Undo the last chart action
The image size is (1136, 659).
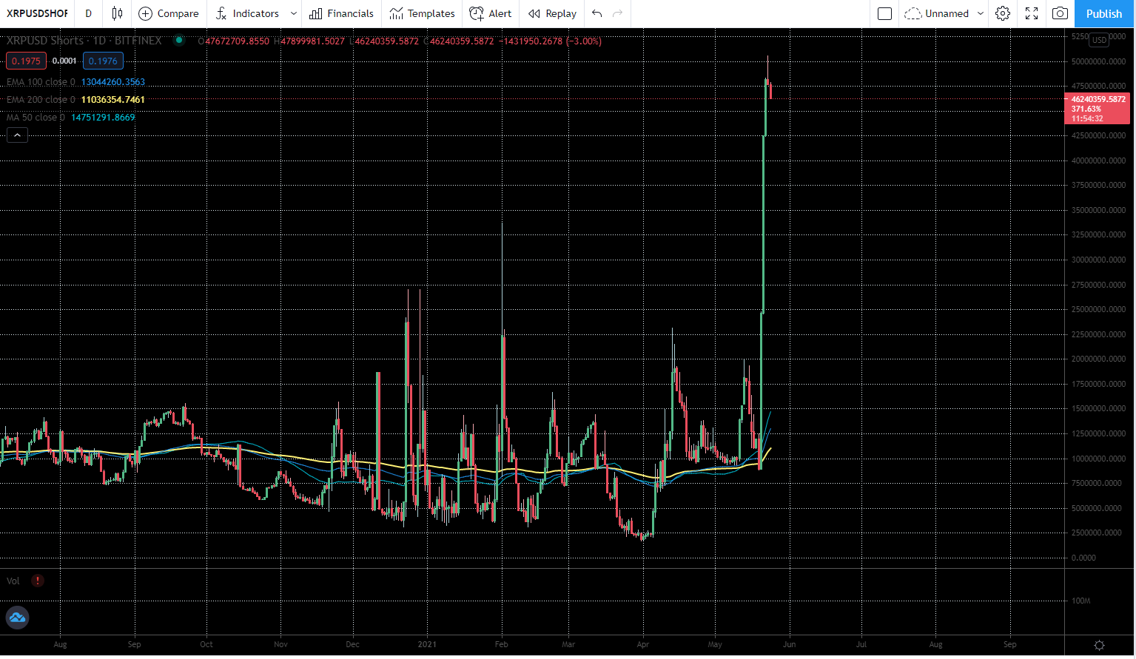pyautogui.click(x=597, y=13)
